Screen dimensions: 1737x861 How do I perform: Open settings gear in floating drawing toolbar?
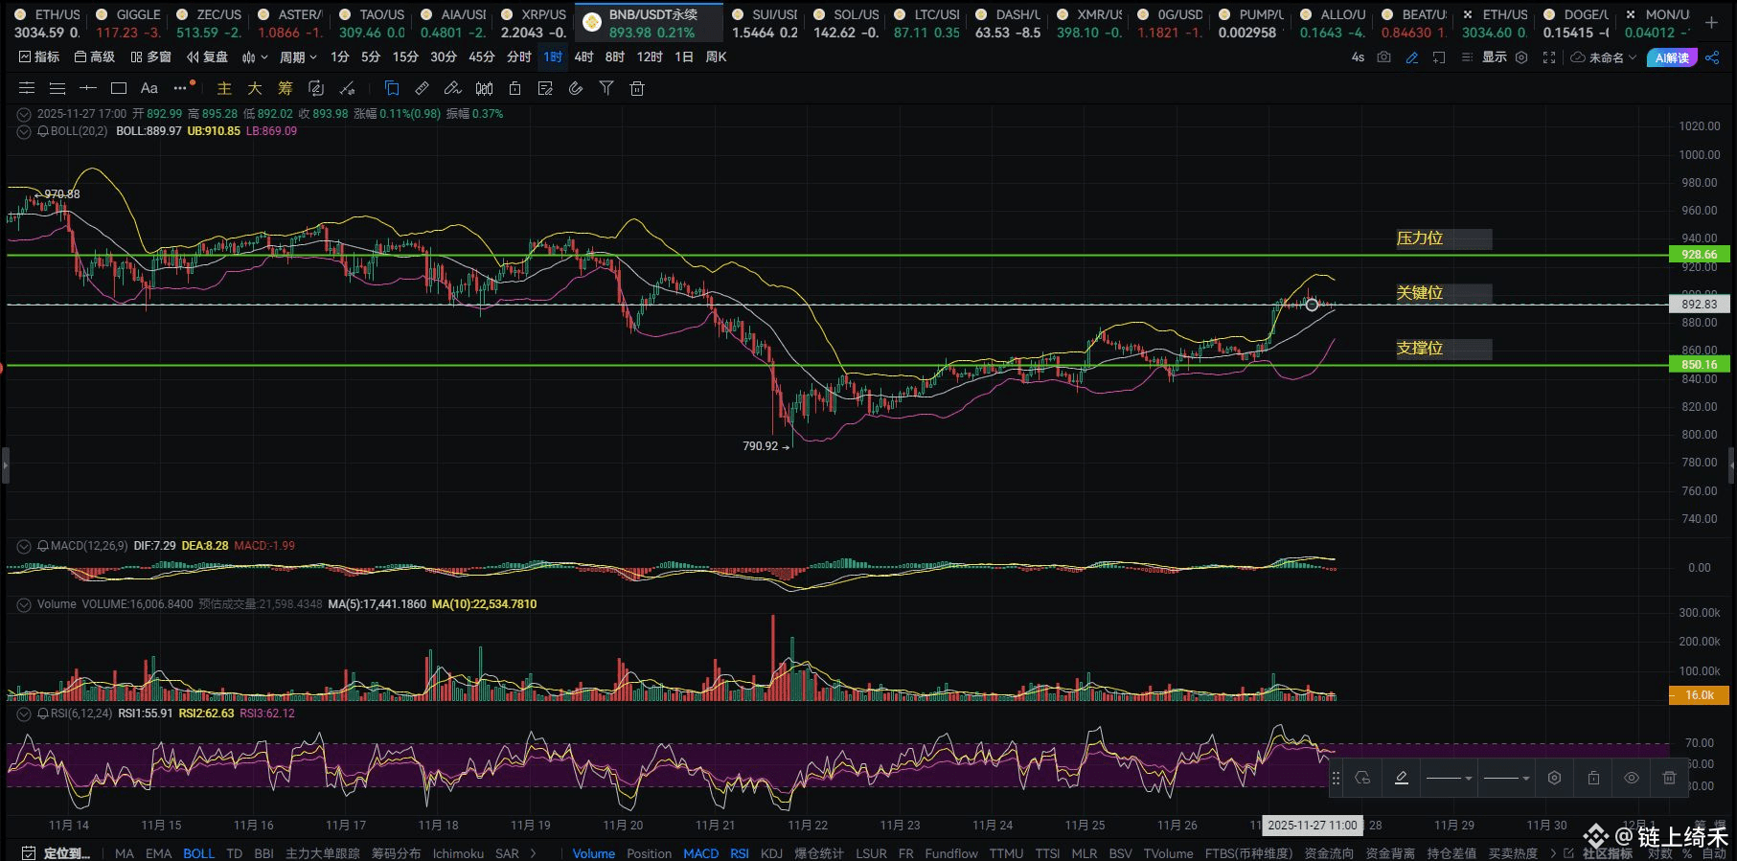pos(1554,778)
